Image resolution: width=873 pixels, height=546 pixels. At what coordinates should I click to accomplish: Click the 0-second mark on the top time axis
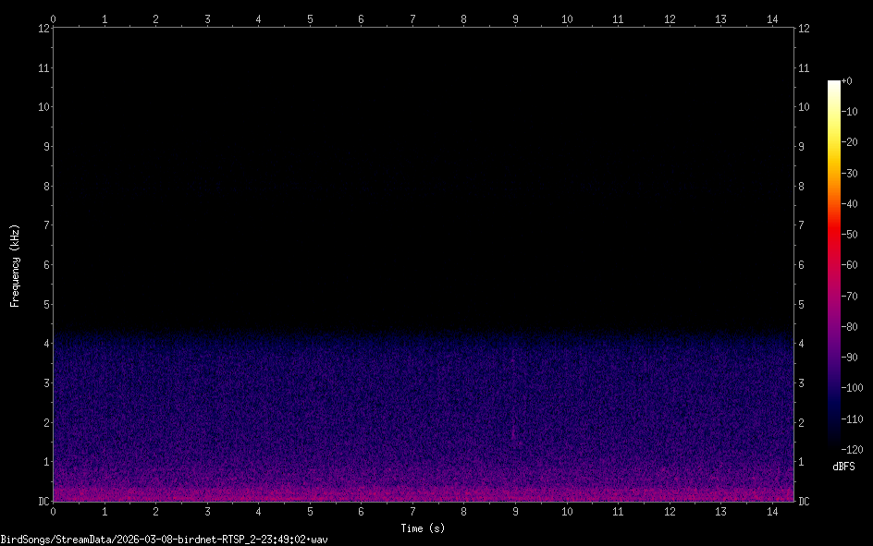coord(54,18)
